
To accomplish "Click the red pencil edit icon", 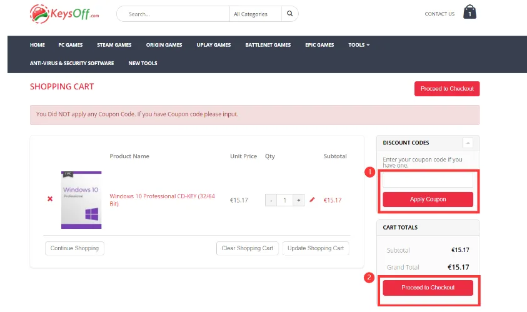I will coord(312,199).
